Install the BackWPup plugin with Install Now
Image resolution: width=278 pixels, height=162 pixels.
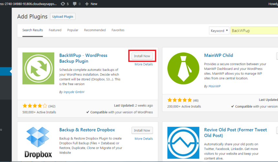pos(142,56)
